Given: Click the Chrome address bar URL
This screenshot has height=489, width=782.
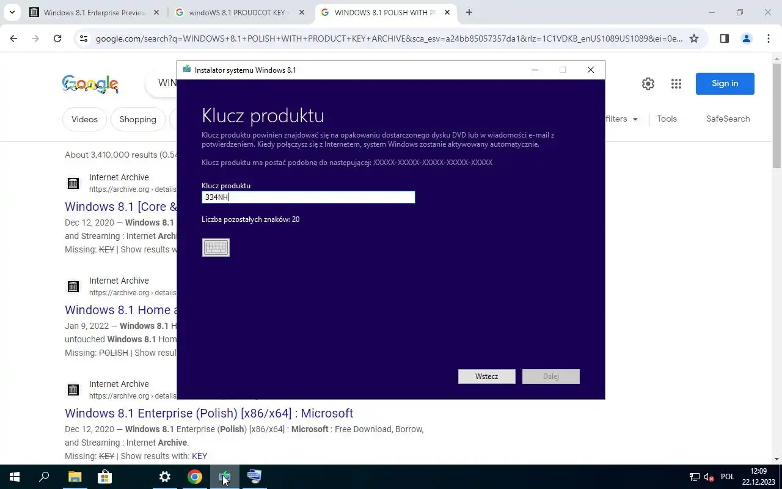Looking at the screenshot, I should 389,39.
